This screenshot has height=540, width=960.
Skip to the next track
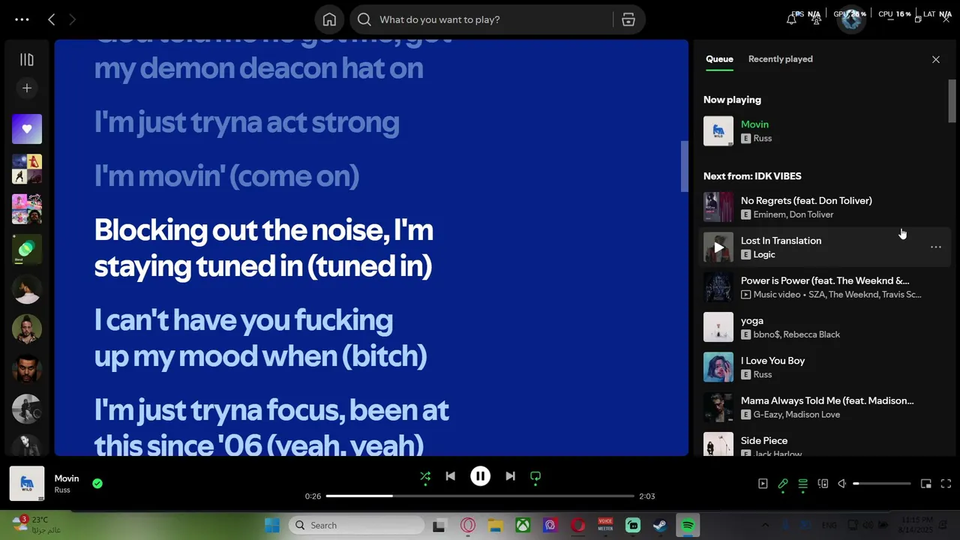click(510, 476)
